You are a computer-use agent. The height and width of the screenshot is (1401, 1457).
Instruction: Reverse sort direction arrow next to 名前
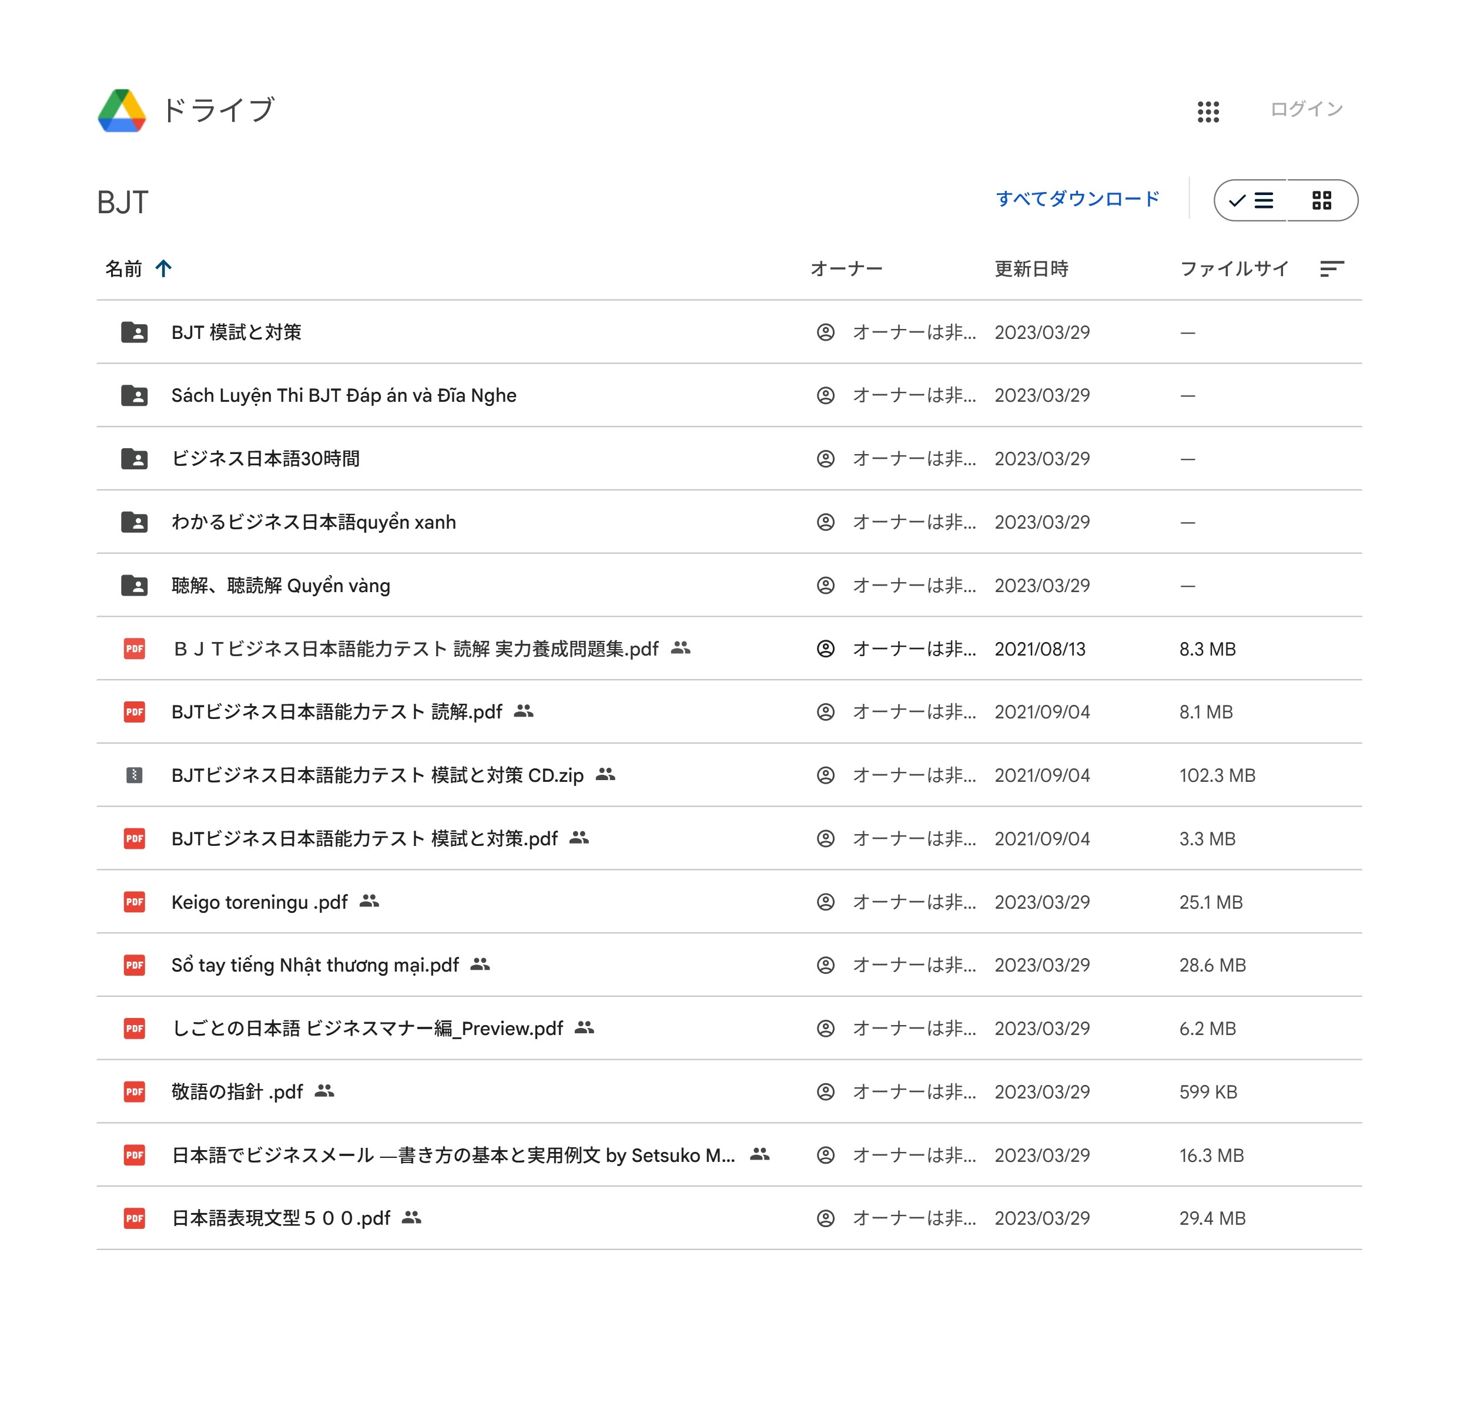click(x=163, y=268)
